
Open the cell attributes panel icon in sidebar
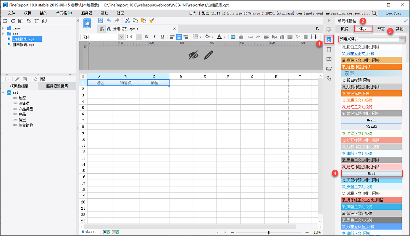(329, 40)
